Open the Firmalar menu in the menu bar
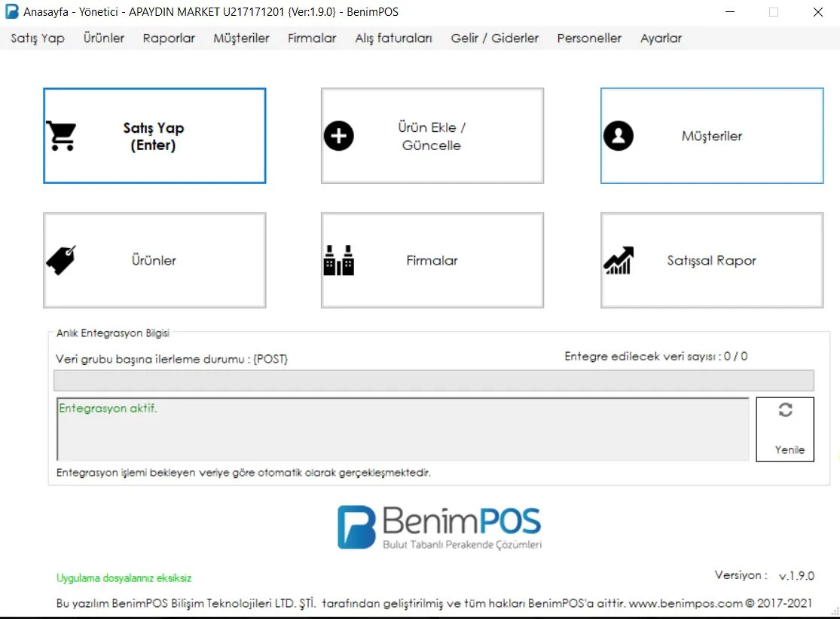Image resolution: width=840 pixels, height=619 pixels. point(312,38)
